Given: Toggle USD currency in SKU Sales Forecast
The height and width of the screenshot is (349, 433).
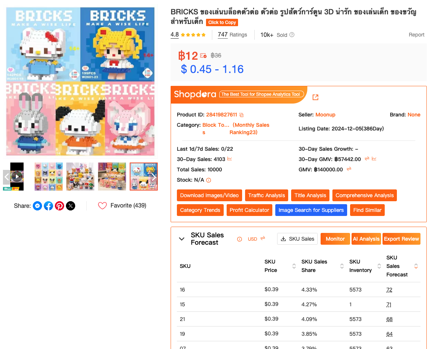Looking at the screenshot, I should pos(263,238).
